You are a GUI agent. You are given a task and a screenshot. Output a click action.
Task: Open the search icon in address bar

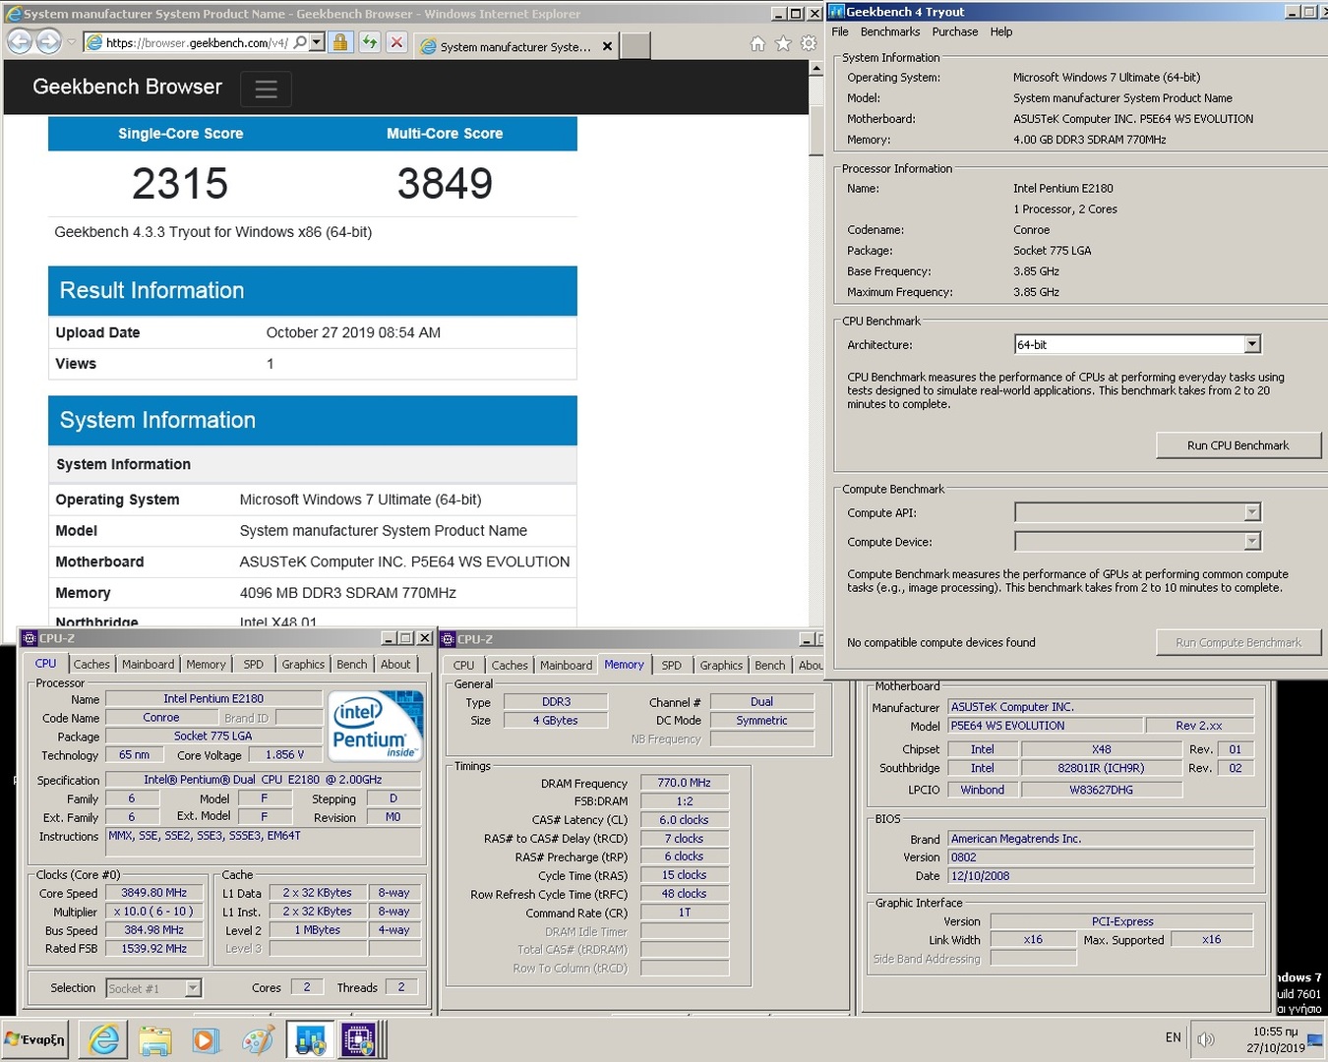[300, 42]
